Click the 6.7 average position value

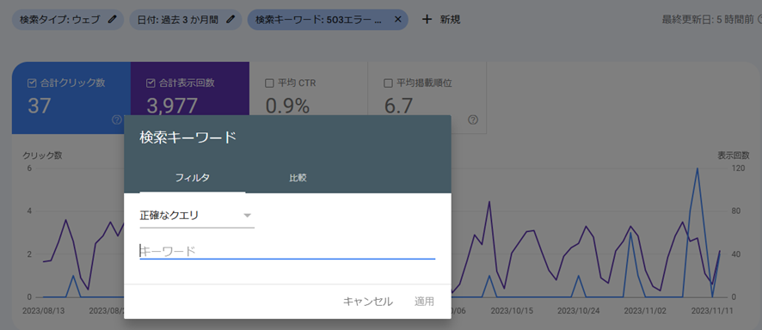click(x=398, y=106)
